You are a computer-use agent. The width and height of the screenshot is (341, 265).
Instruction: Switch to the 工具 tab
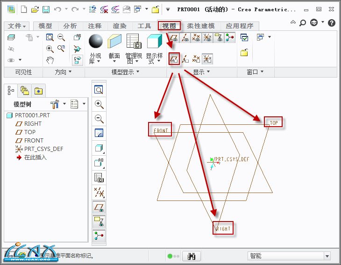[x=144, y=26]
